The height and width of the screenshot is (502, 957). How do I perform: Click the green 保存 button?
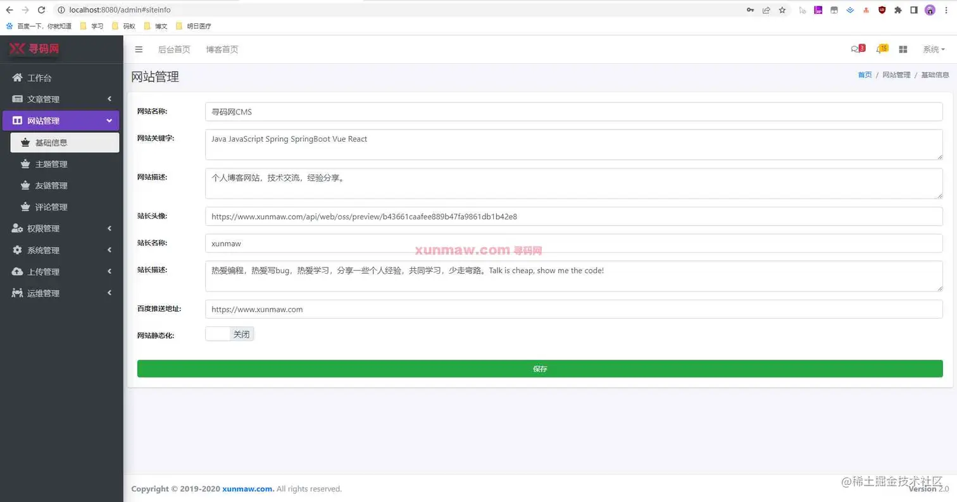coord(540,369)
